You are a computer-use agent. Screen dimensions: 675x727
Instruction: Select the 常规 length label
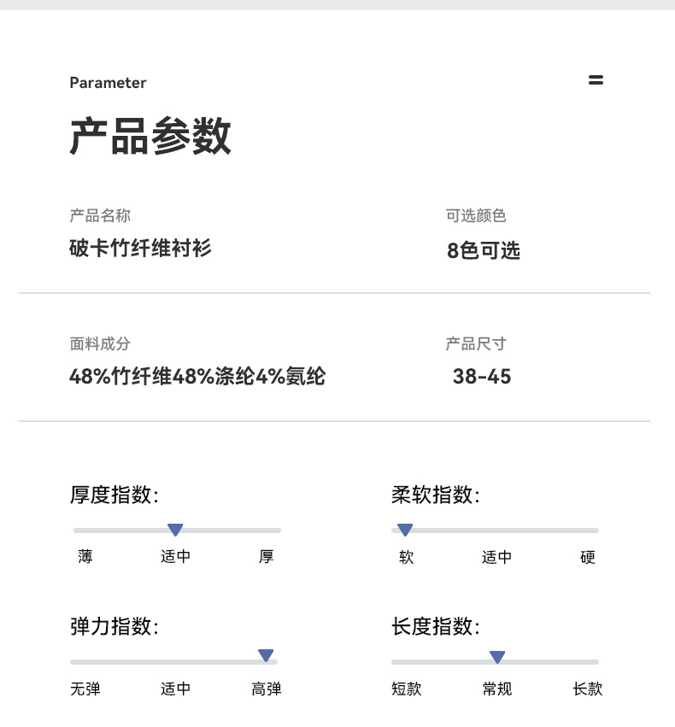[497, 689]
